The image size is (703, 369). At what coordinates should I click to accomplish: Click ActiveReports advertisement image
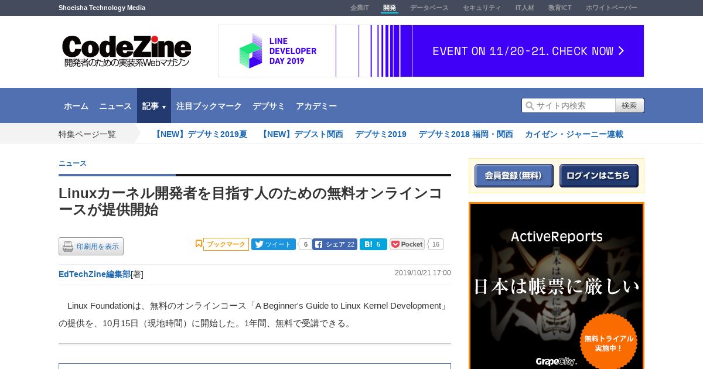click(x=557, y=286)
